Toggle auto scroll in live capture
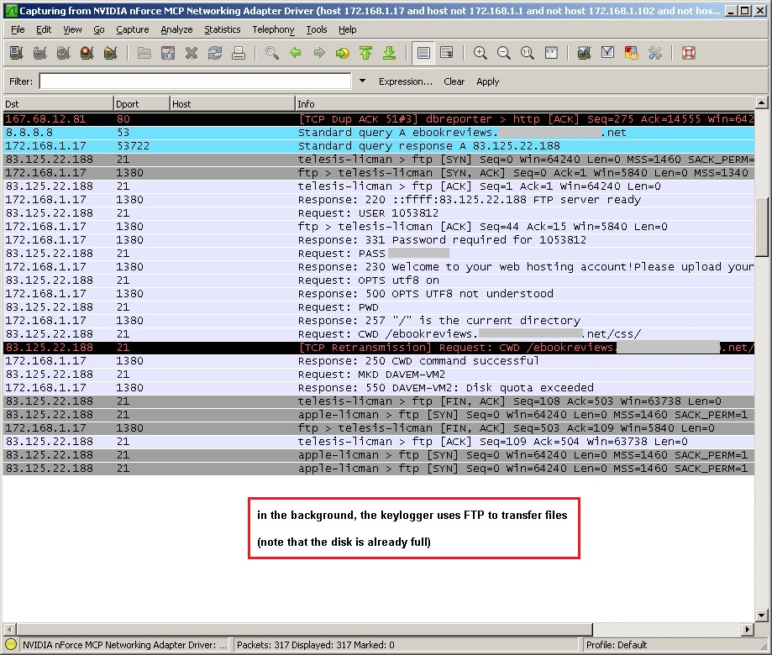 (447, 53)
